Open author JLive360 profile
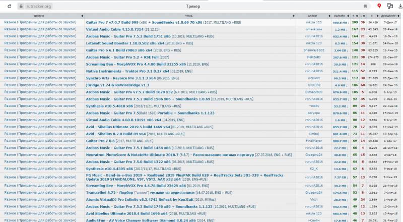 (x=313, y=85)
